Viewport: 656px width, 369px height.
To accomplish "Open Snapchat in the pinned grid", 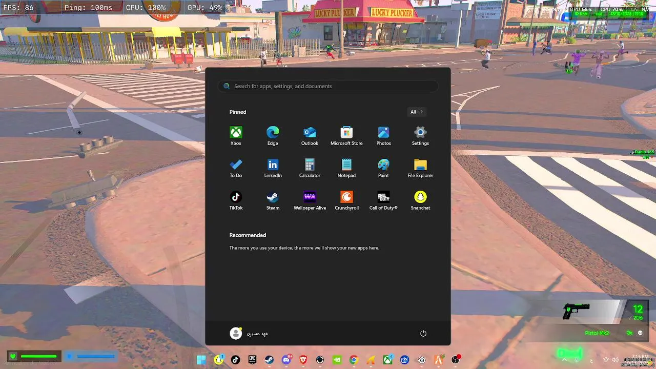I will 420,200.
